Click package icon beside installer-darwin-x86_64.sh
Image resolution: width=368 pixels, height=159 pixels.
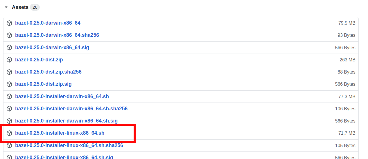[x=9, y=96]
